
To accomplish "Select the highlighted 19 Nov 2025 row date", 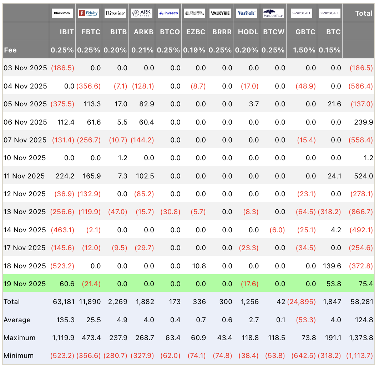I will click(x=25, y=284).
